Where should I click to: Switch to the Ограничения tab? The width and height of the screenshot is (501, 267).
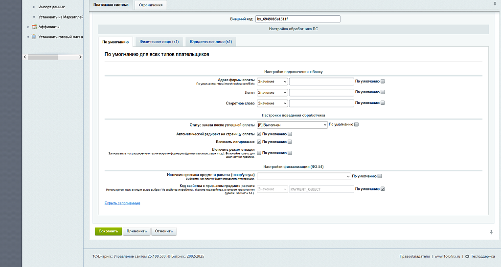point(151,5)
